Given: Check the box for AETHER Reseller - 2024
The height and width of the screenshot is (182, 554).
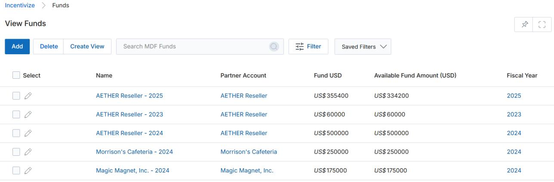Looking at the screenshot, I should coord(16,133).
